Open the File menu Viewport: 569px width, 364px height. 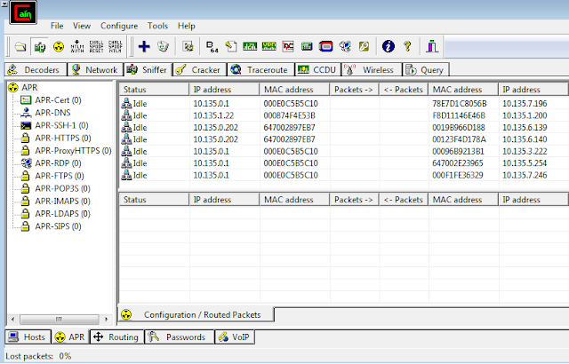(x=57, y=26)
